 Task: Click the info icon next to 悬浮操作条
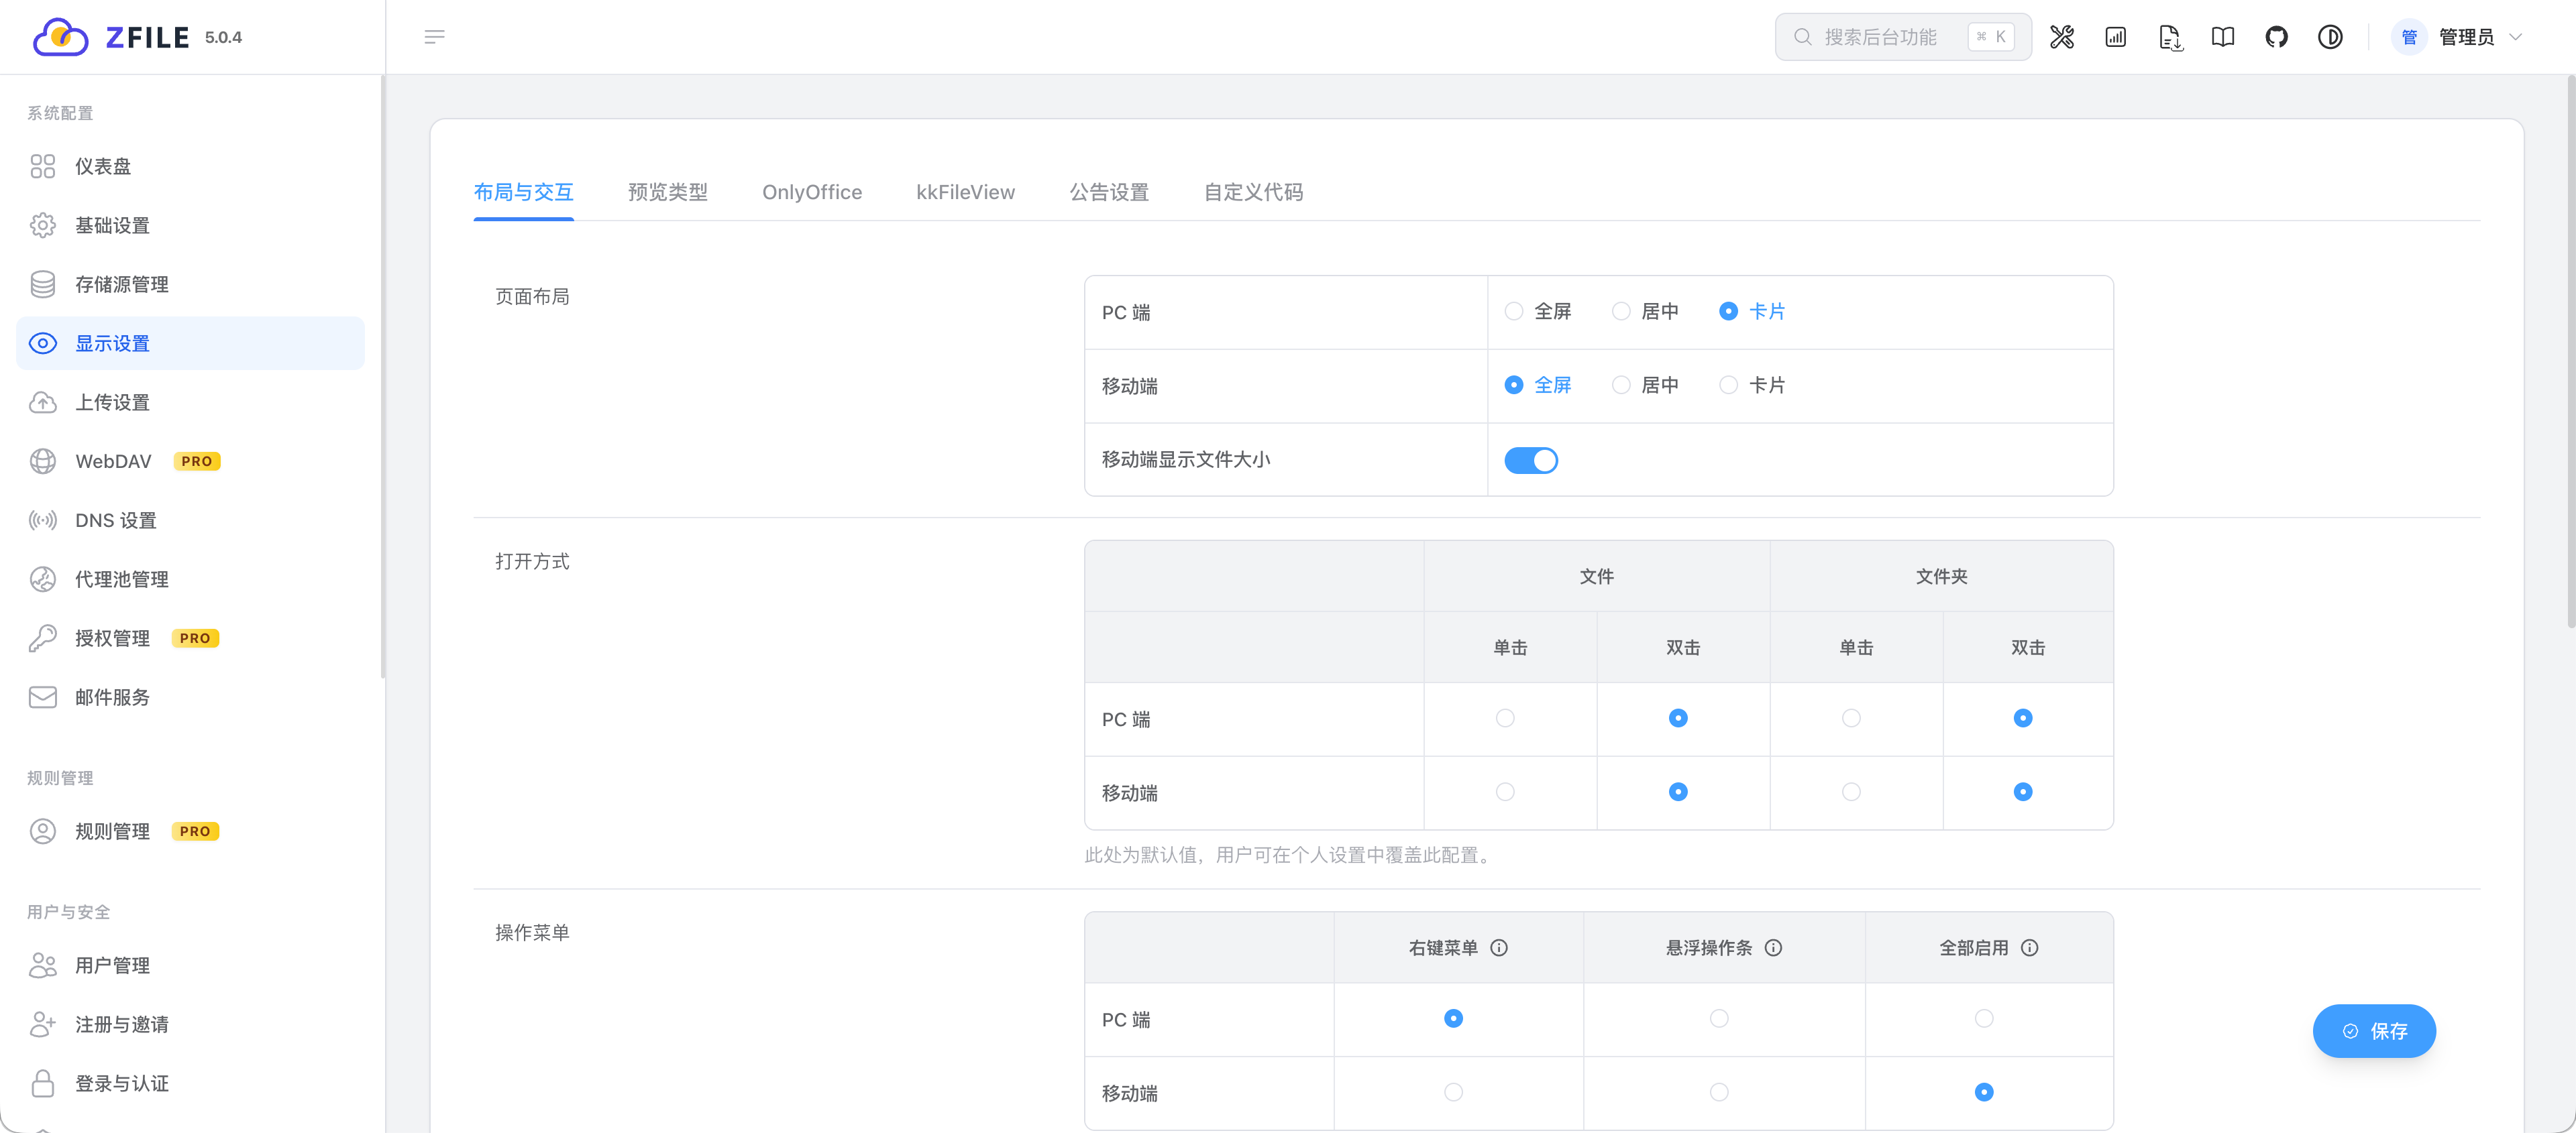point(1773,947)
